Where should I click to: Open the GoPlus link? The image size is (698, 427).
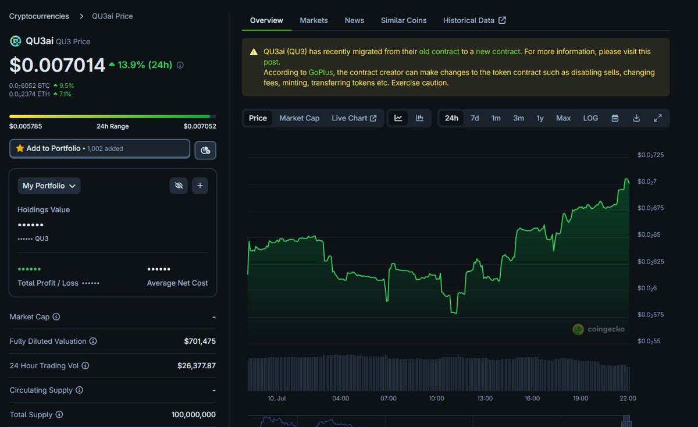[321, 73]
